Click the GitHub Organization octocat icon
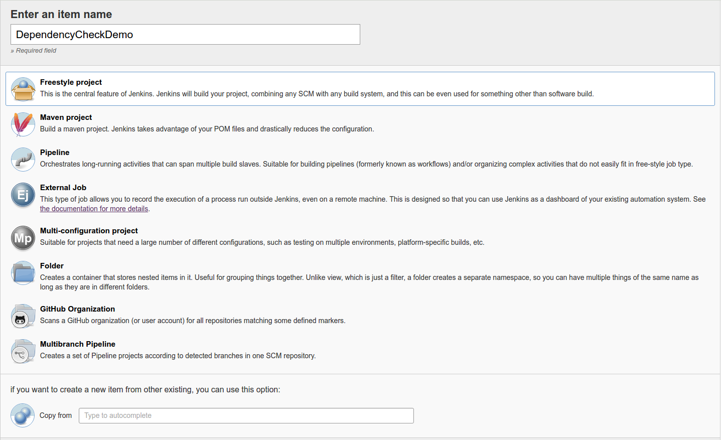The width and height of the screenshot is (721, 440). (23, 316)
